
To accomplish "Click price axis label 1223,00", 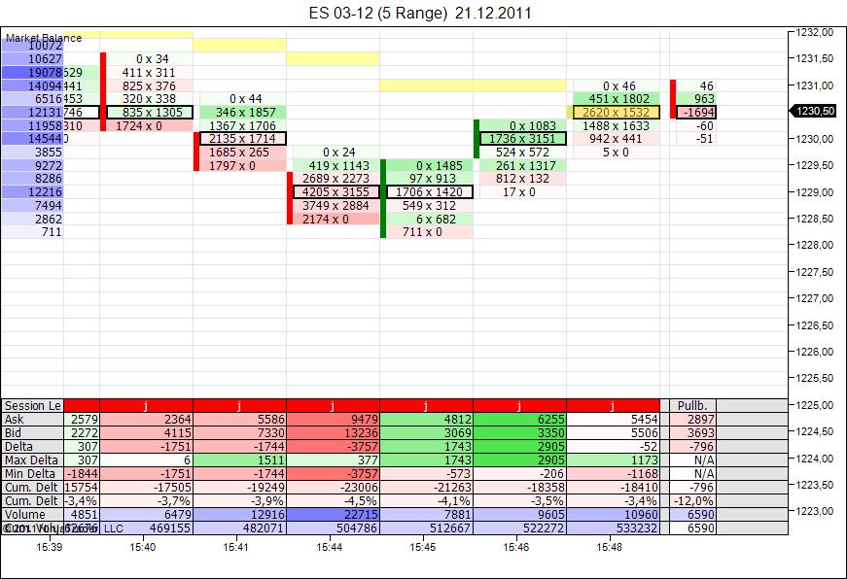I will click(815, 511).
